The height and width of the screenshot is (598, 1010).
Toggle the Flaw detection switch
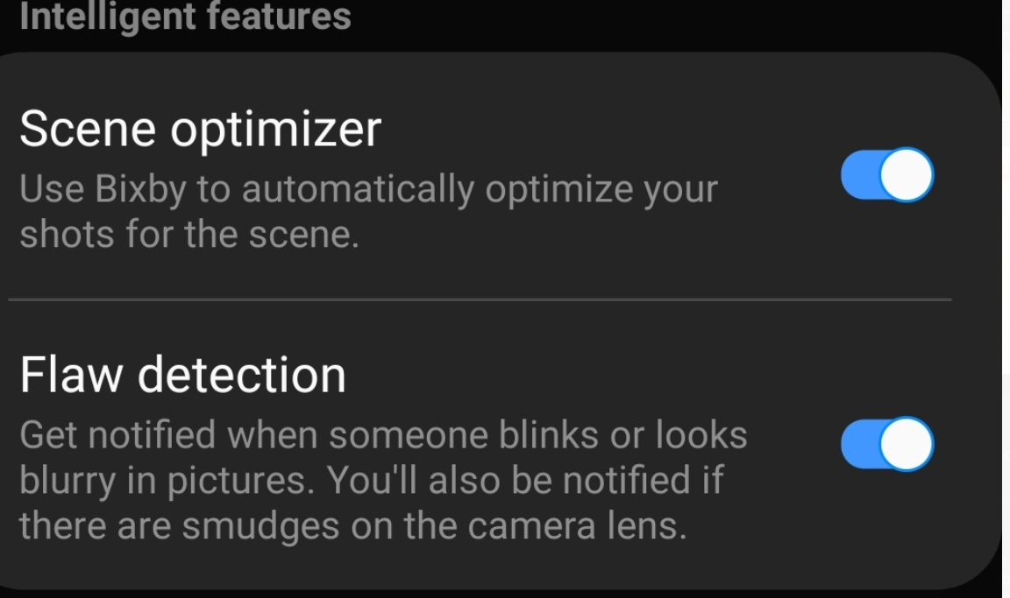(x=886, y=444)
